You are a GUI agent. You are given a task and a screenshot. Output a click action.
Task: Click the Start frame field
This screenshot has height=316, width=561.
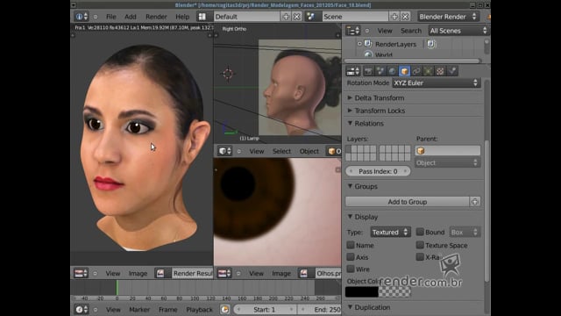(x=265, y=310)
